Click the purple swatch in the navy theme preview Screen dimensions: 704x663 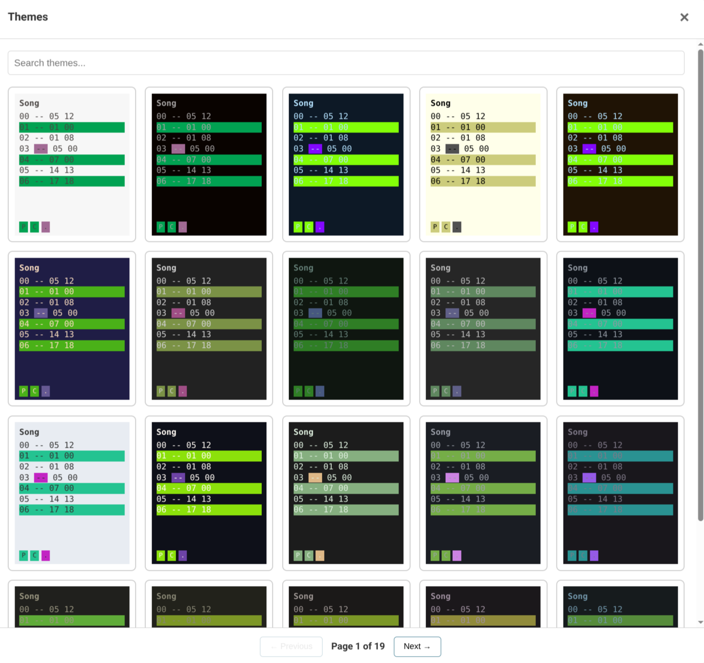319,227
